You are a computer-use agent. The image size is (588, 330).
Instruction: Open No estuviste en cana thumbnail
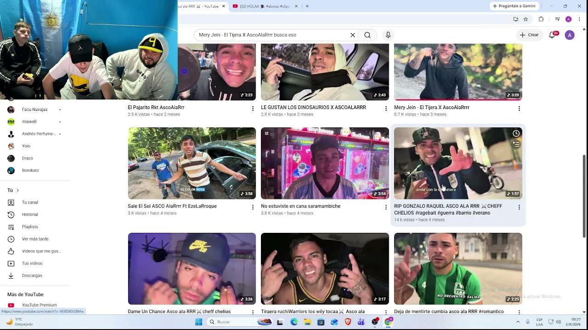tap(325, 163)
